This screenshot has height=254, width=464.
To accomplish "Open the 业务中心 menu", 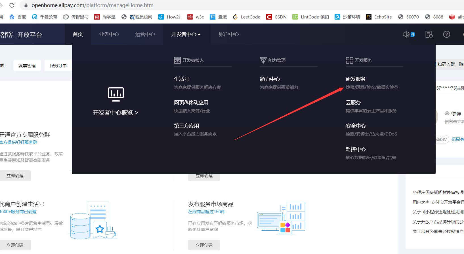I will tap(109, 34).
